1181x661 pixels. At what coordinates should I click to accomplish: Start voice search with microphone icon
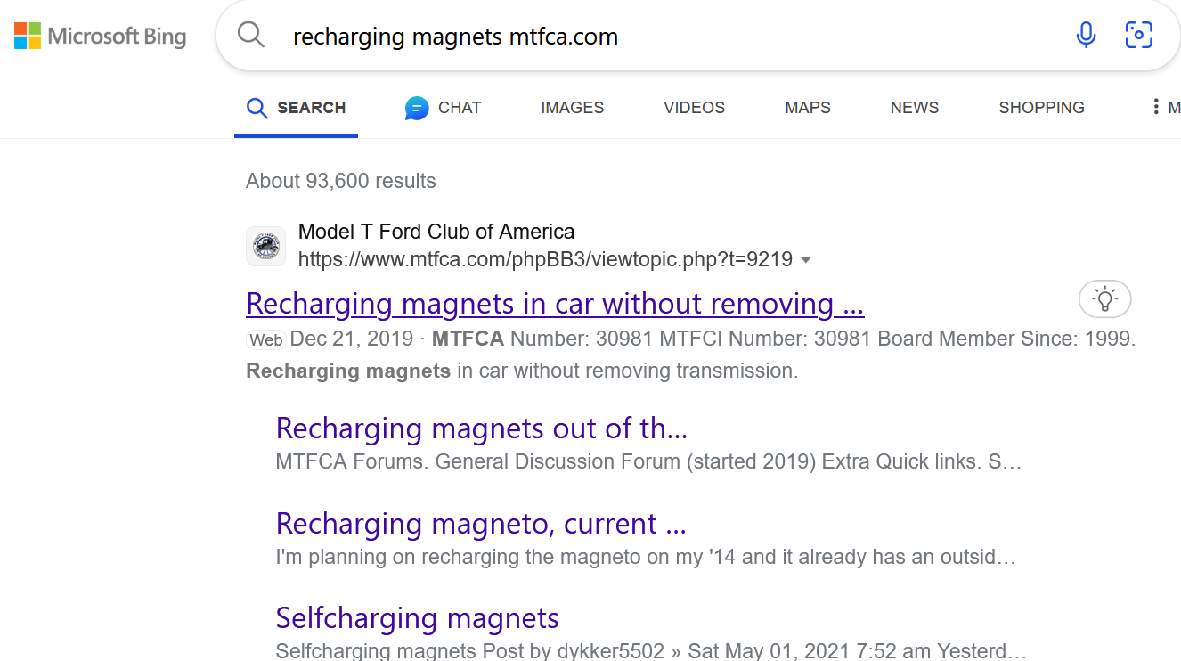pyautogui.click(x=1086, y=36)
